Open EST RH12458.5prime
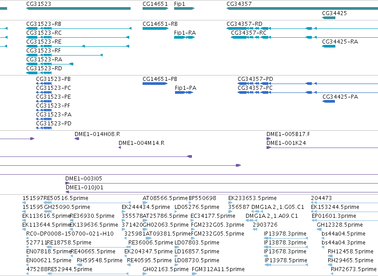Screen dimensions: 378x276 click(350, 252)
